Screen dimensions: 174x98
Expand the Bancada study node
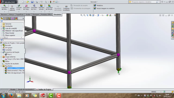click(x=1, y=45)
